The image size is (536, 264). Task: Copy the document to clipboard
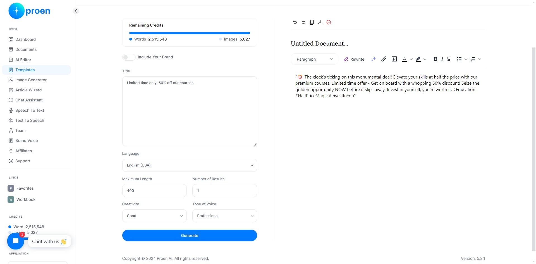(312, 22)
